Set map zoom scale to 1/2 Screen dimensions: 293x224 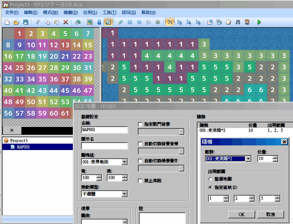pos(180,22)
